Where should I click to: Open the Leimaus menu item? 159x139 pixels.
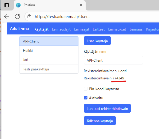tap(136, 29)
